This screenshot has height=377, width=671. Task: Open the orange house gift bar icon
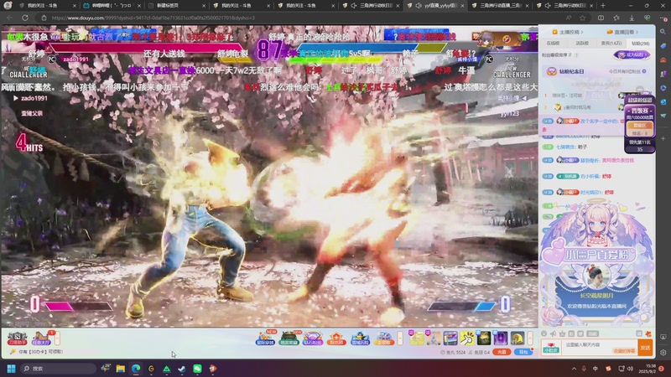336,338
